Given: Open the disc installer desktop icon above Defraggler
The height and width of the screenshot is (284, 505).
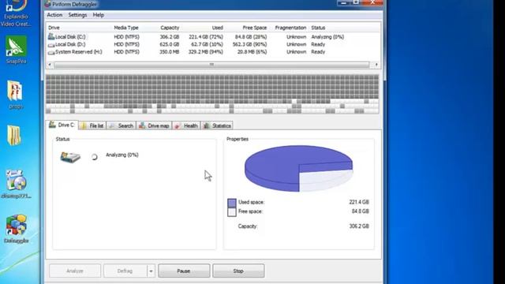Looking at the screenshot, I should pyautogui.click(x=16, y=184).
